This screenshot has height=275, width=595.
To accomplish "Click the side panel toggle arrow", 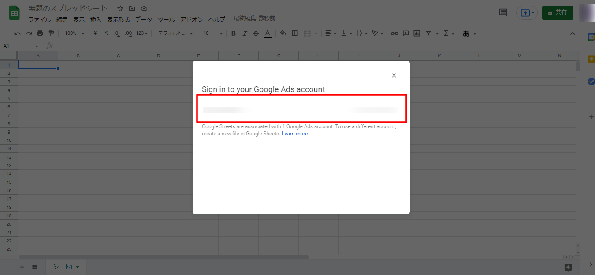I will [x=591, y=264].
